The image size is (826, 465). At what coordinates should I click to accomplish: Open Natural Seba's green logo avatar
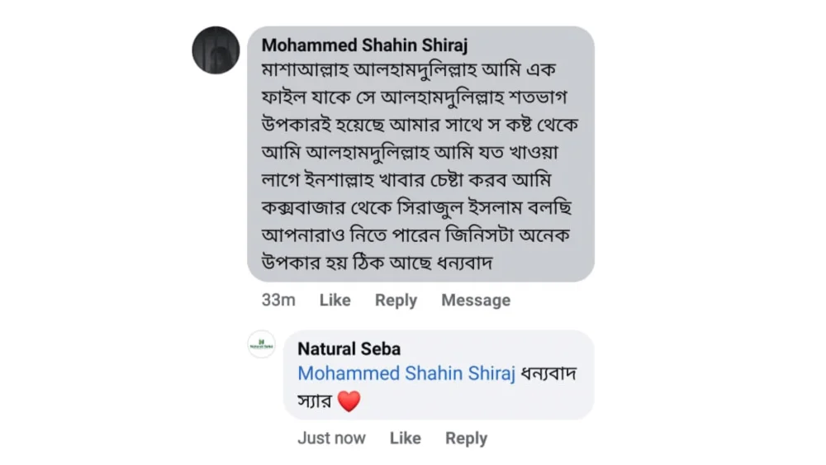coord(262,344)
